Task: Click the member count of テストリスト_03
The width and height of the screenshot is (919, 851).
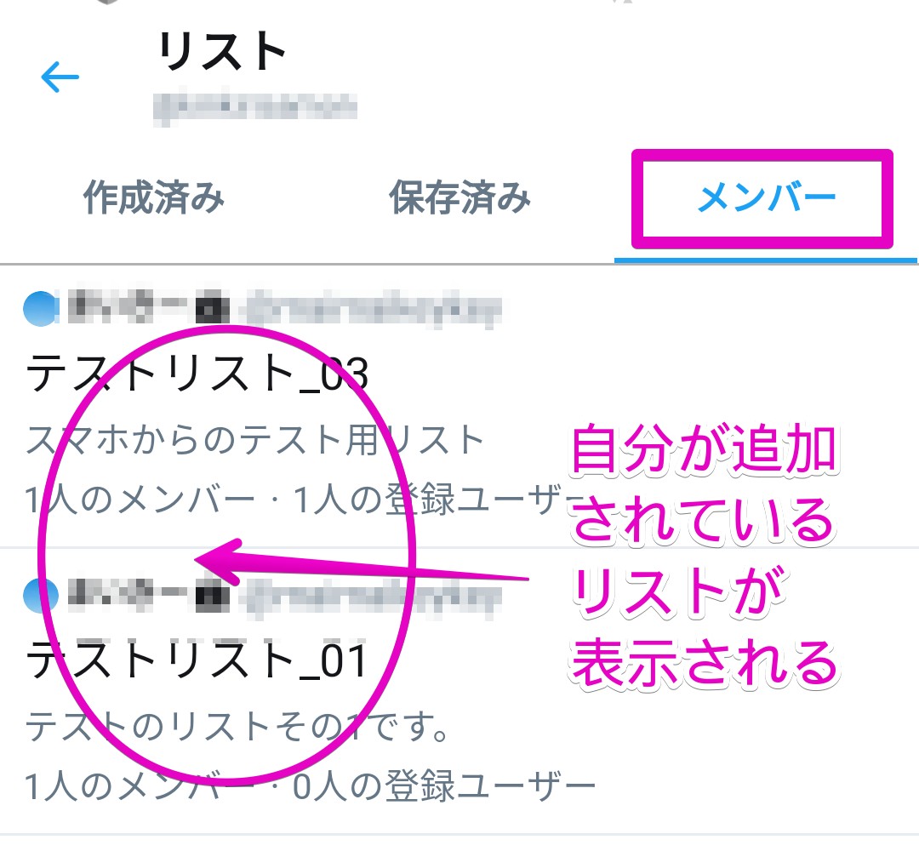Action: click(x=140, y=500)
